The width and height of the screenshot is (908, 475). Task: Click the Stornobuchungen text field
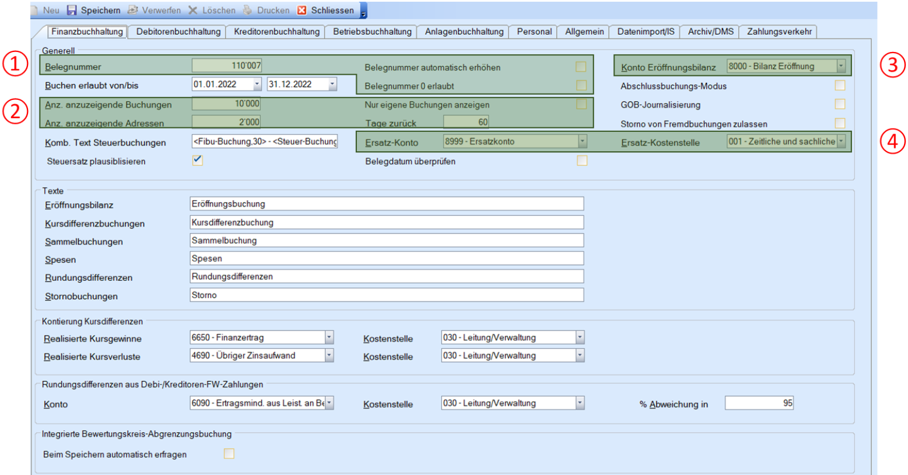(386, 295)
